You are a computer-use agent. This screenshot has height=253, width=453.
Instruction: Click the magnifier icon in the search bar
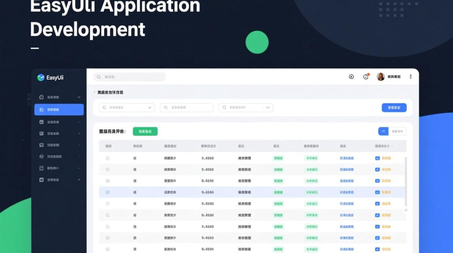[99, 77]
